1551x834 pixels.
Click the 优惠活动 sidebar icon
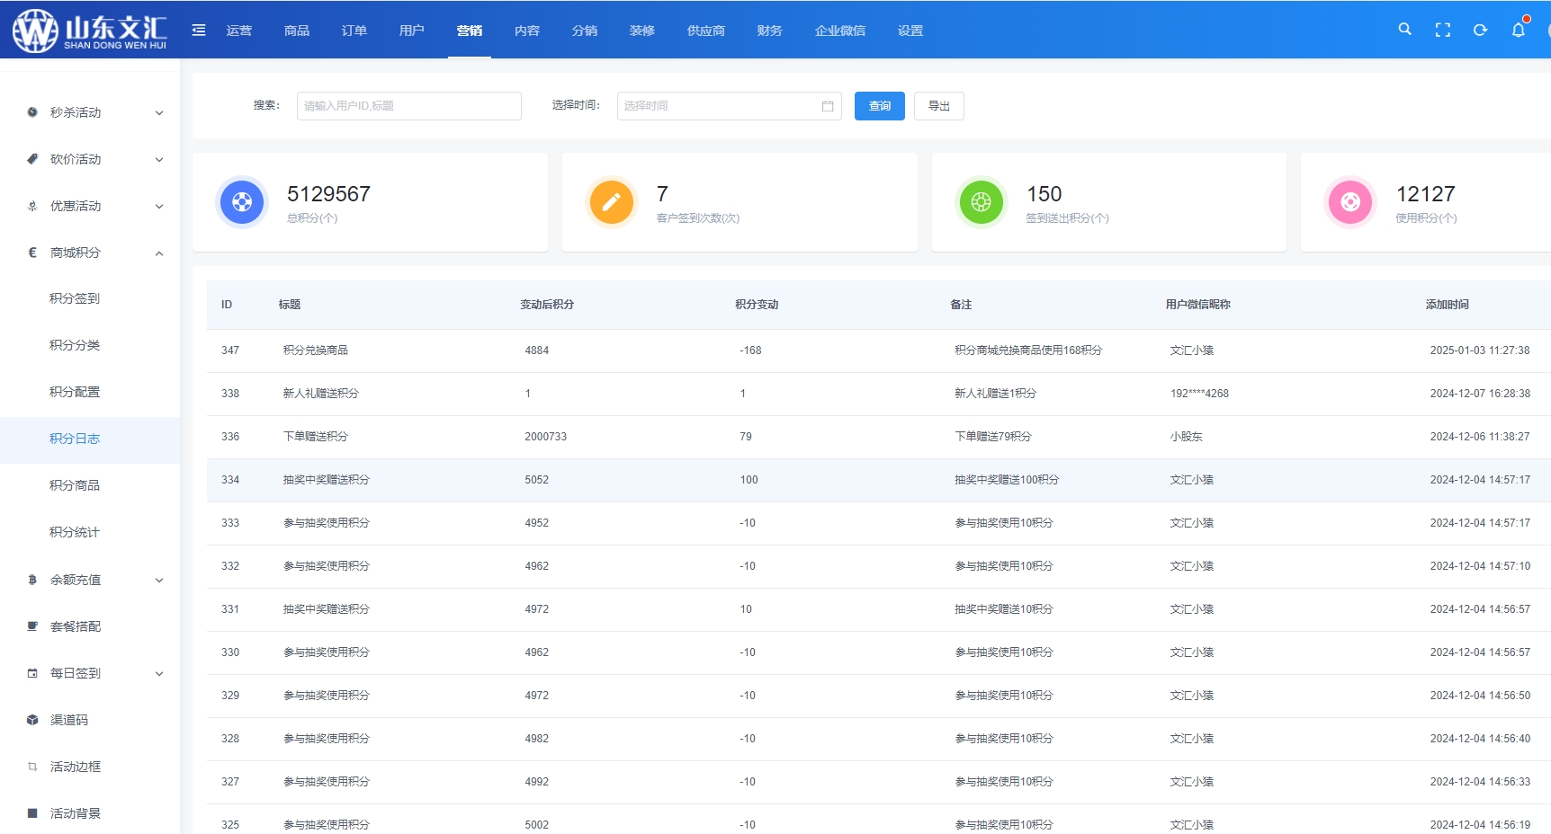pos(32,206)
